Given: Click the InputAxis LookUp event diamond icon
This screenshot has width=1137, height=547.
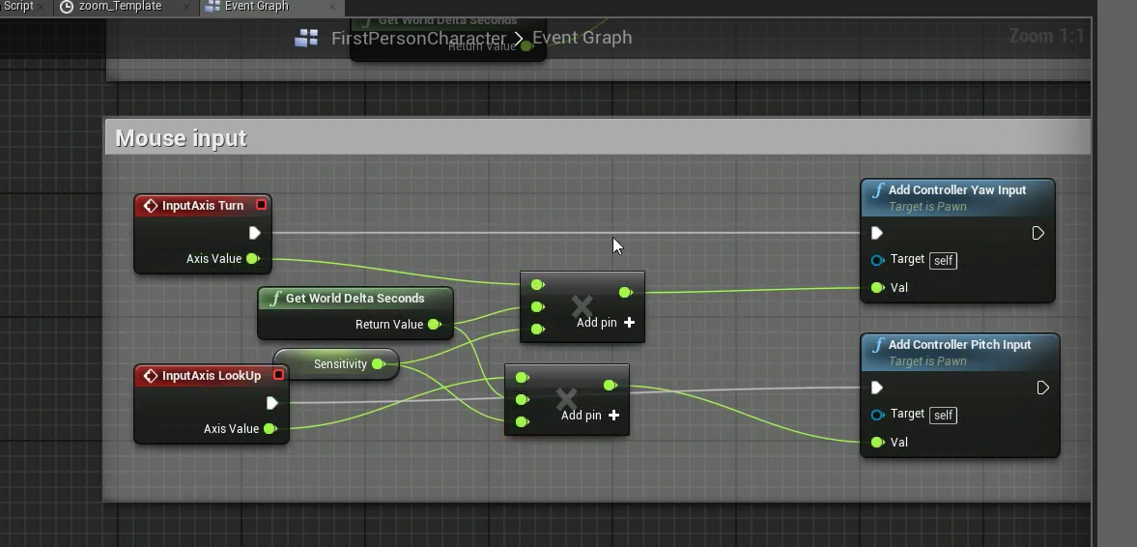Looking at the screenshot, I should 150,376.
